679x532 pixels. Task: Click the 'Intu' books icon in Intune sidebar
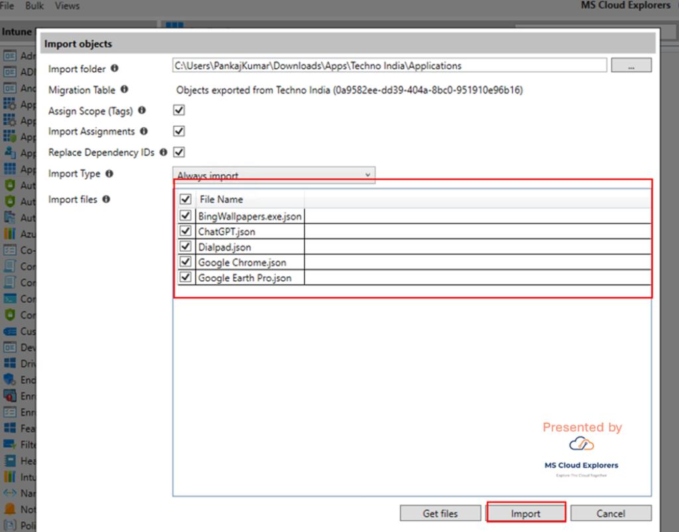click(9, 477)
